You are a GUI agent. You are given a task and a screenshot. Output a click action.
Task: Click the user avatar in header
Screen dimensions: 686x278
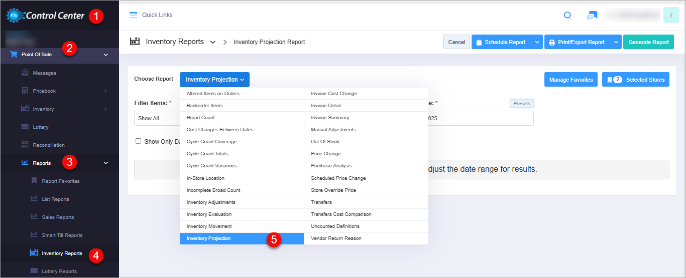pyautogui.click(x=671, y=15)
